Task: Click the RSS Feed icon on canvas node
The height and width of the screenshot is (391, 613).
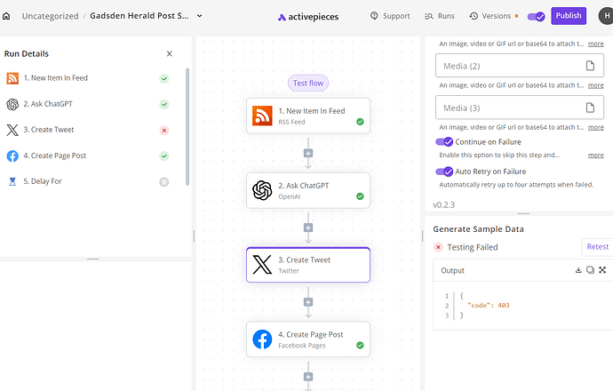Action: pyautogui.click(x=262, y=116)
